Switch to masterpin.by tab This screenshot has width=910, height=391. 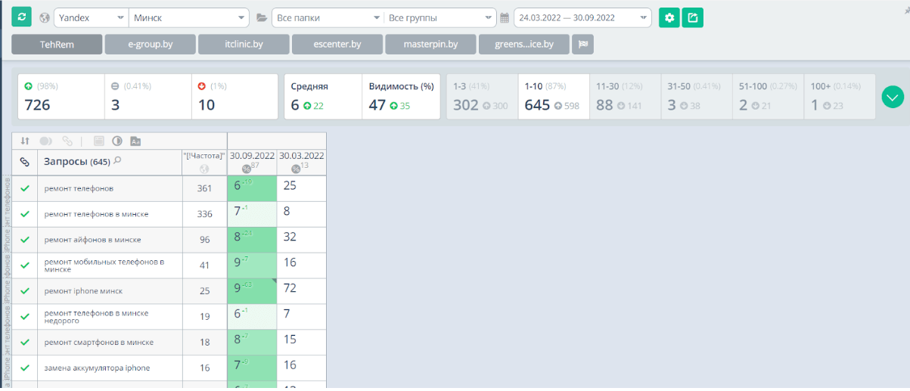pyautogui.click(x=430, y=45)
